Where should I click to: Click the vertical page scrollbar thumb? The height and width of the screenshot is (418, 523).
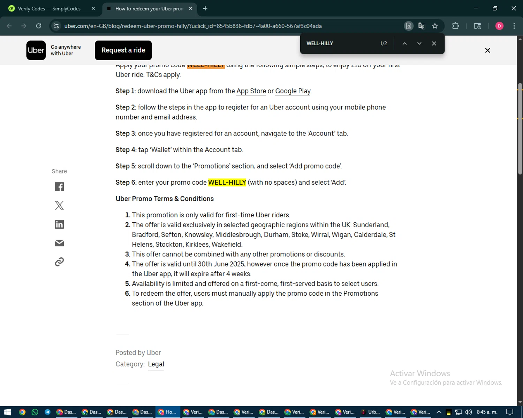tap(520, 129)
